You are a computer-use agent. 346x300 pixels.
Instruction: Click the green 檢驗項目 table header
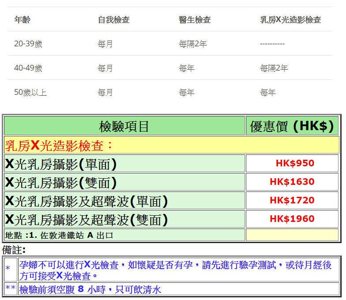124,127
